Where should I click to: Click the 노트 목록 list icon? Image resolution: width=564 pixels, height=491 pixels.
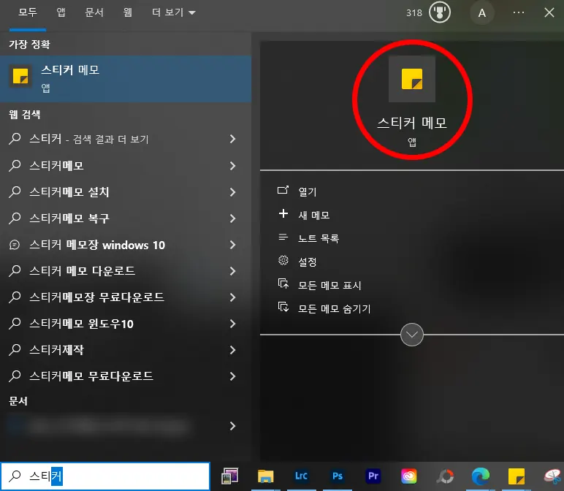(283, 237)
